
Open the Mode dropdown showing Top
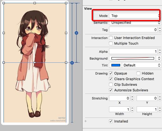coord(135,16)
